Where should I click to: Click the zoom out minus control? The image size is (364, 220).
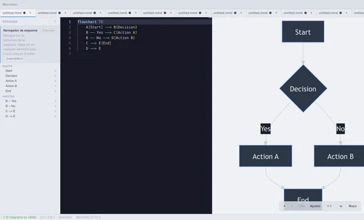tap(292, 206)
